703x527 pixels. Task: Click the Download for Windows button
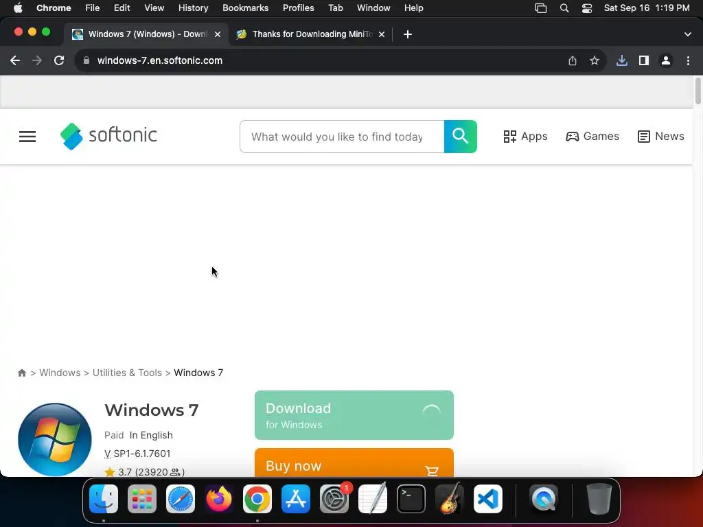click(354, 415)
